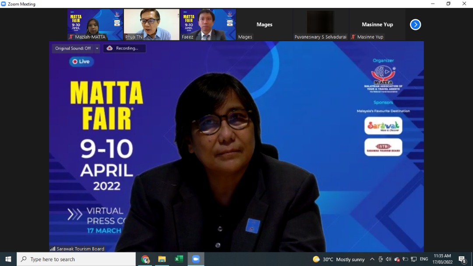Open the 30°C Mostly sunny weather widget
Viewport: 473px width, 266px height.
coord(339,259)
